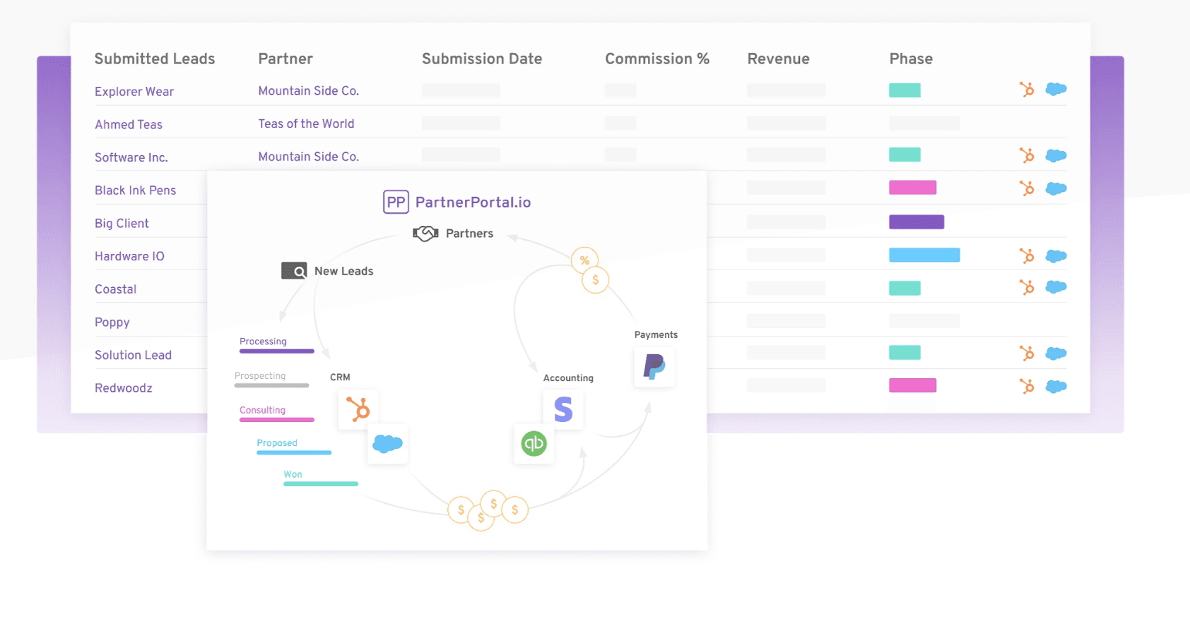Screen dimensions: 1190x628
Task: Click Salesforce cloud icon in Hardware IO row
Action: [1056, 255]
